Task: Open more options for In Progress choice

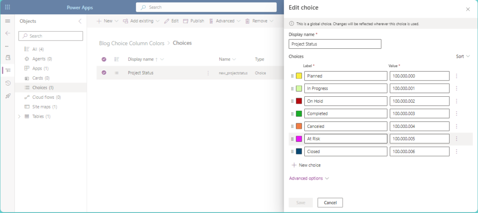Action: [x=457, y=88]
